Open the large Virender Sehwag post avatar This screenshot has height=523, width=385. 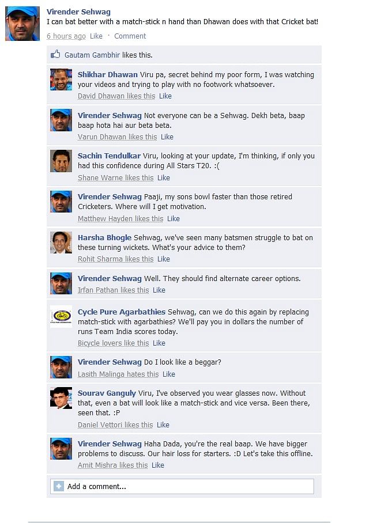[22, 24]
